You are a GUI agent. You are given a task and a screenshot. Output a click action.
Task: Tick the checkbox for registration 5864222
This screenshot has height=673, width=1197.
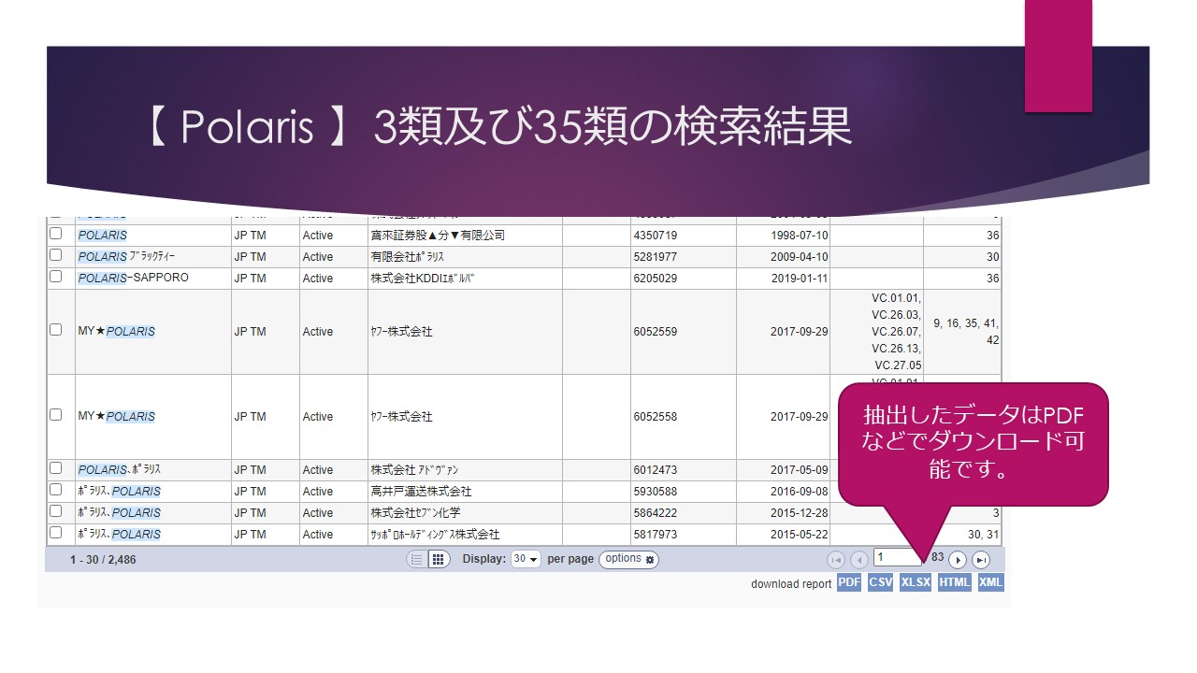[55, 511]
